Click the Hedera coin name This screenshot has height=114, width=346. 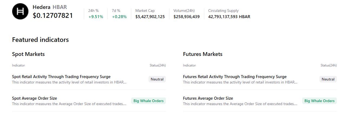[41, 7]
